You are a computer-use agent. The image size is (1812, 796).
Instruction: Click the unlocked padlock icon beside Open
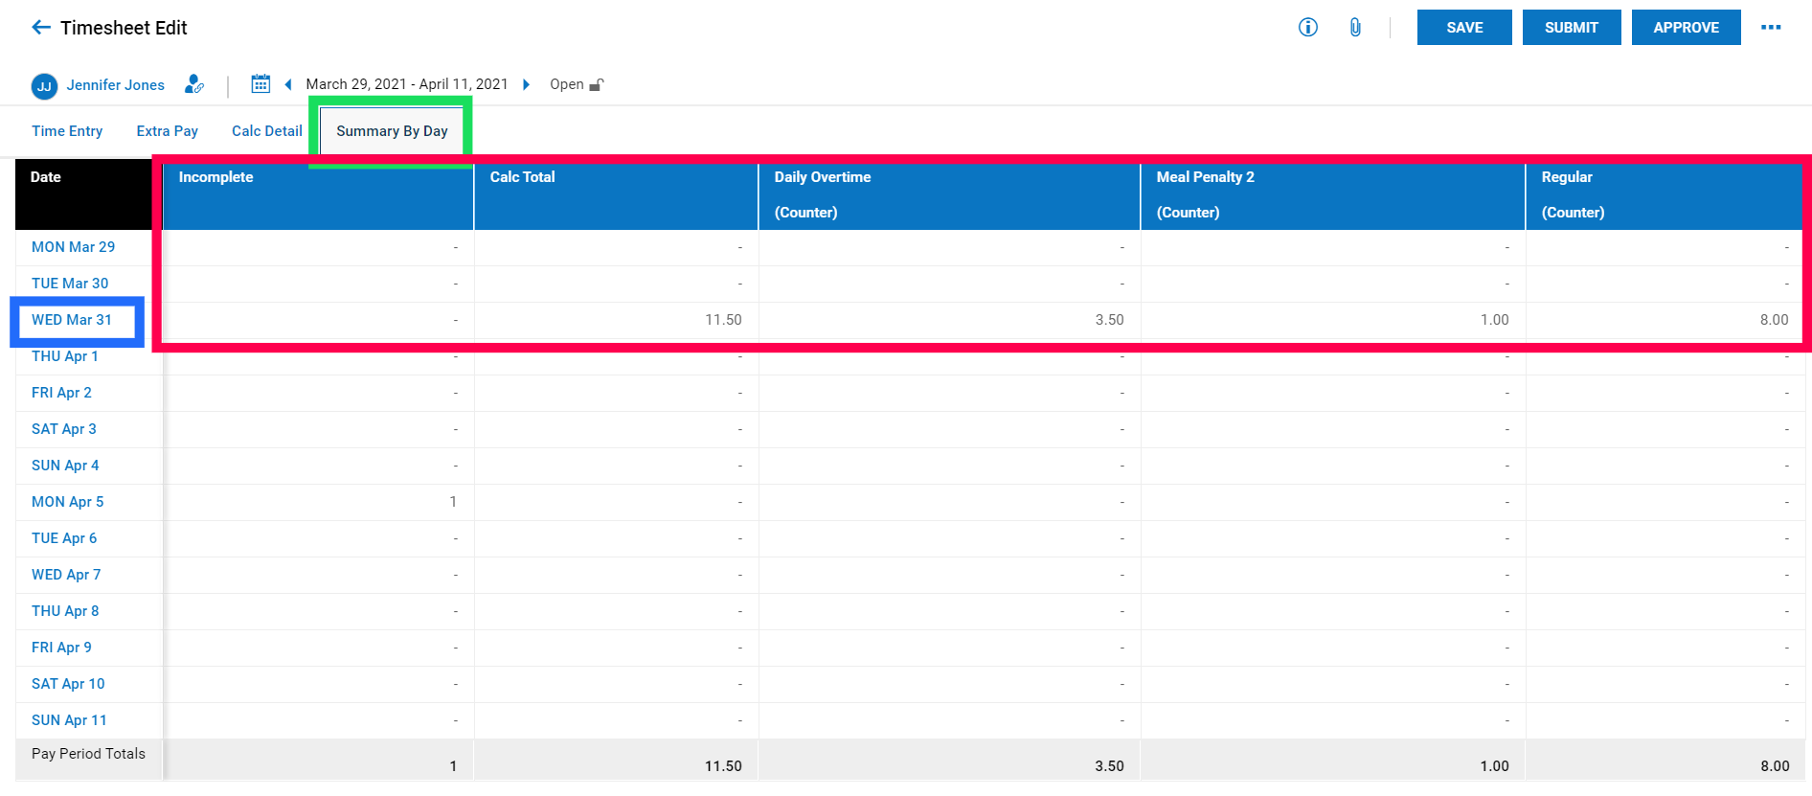tap(596, 84)
